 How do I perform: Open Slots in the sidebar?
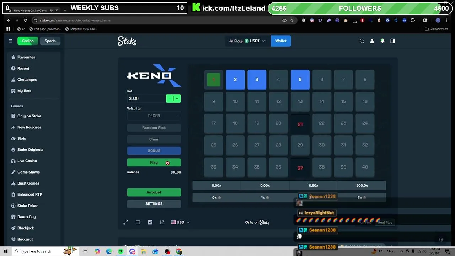pos(22,138)
